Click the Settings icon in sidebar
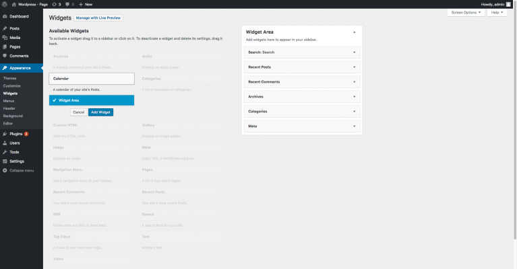Viewport: 517px width, 269px height. 5,161
